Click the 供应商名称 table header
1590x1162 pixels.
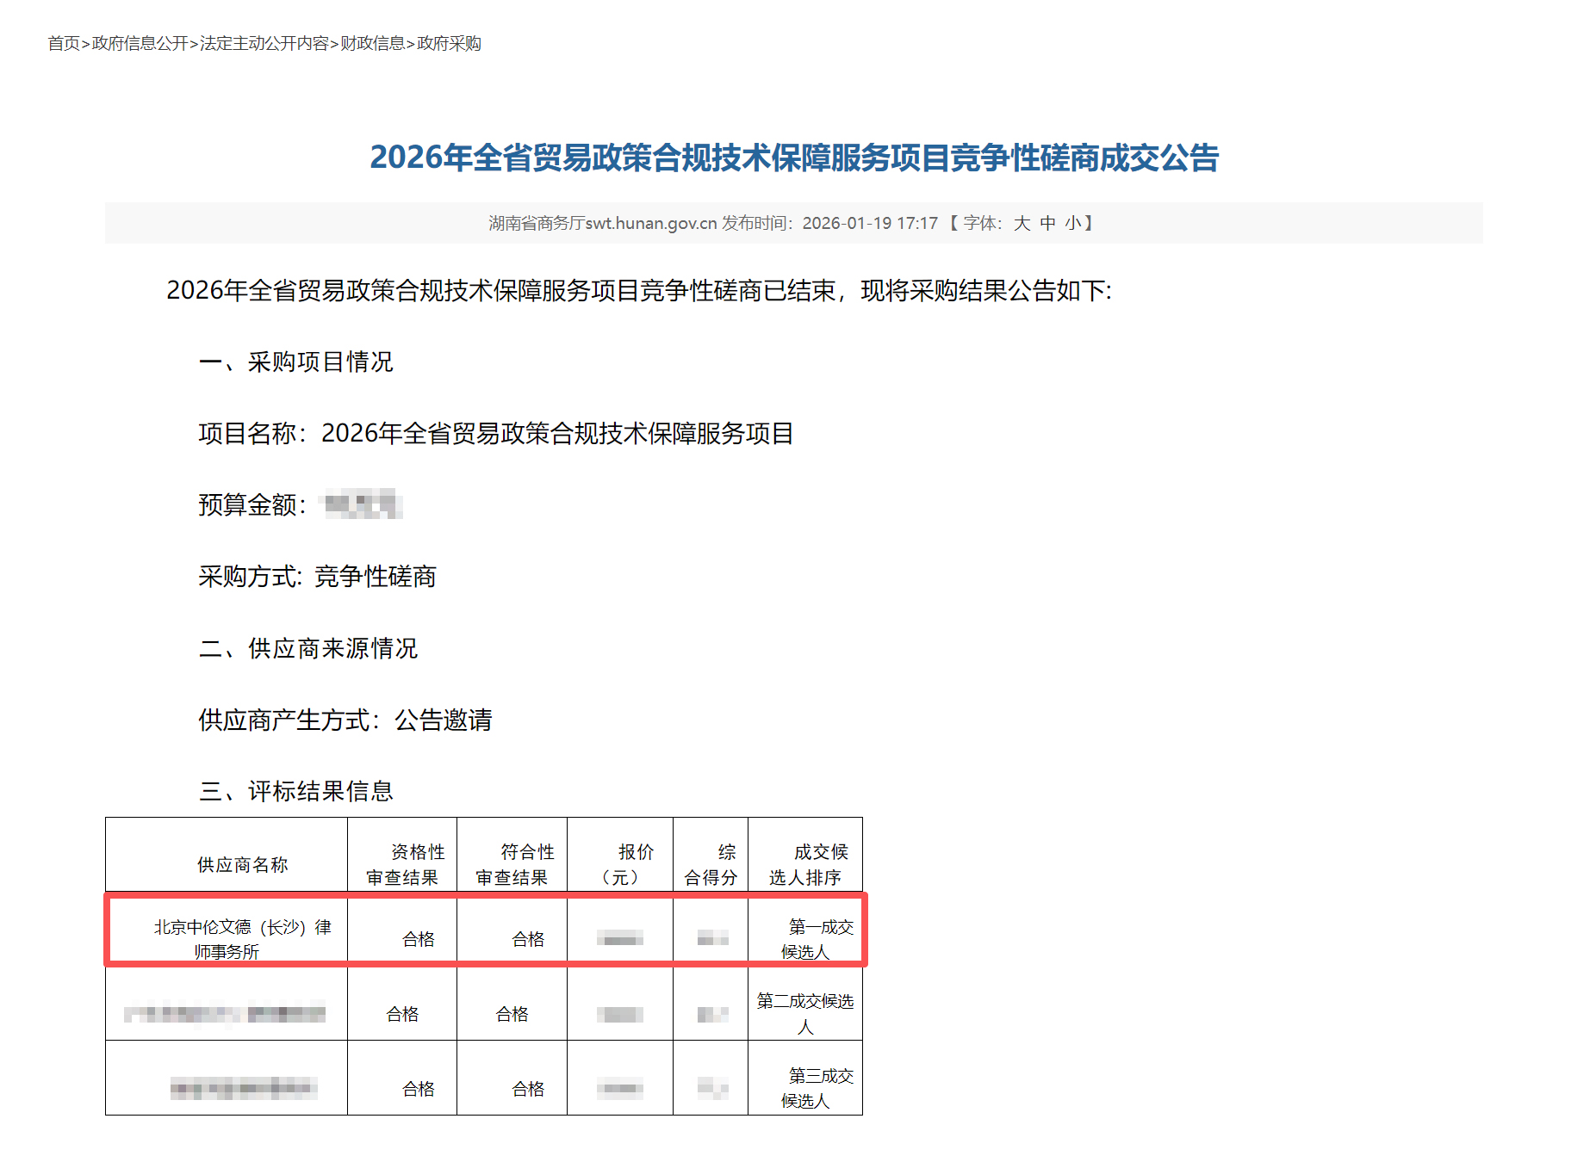242,864
